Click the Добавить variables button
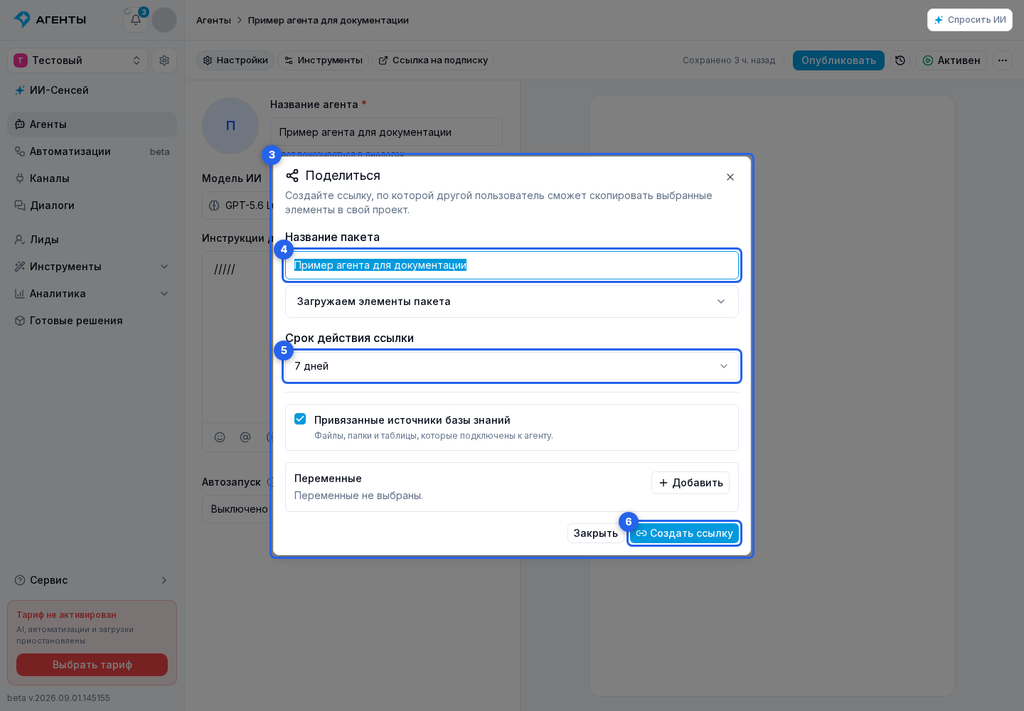1024x711 pixels. click(x=690, y=483)
